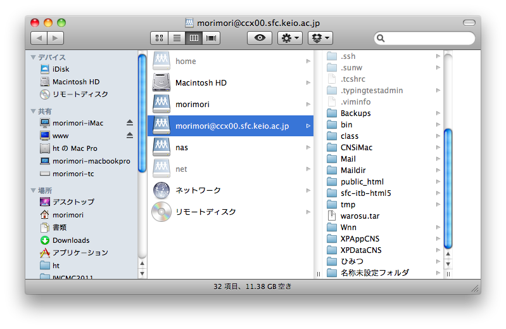The height and width of the screenshot is (329, 506).
Task: Open the public_html folder
Action: point(362,181)
